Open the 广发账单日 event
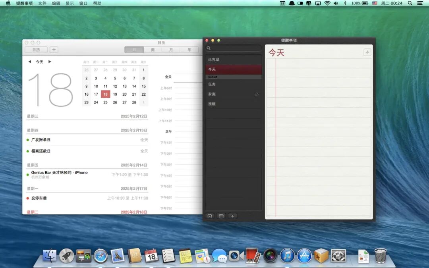Image resolution: width=429 pixels, height=268 pixels. tap(87, 140)
